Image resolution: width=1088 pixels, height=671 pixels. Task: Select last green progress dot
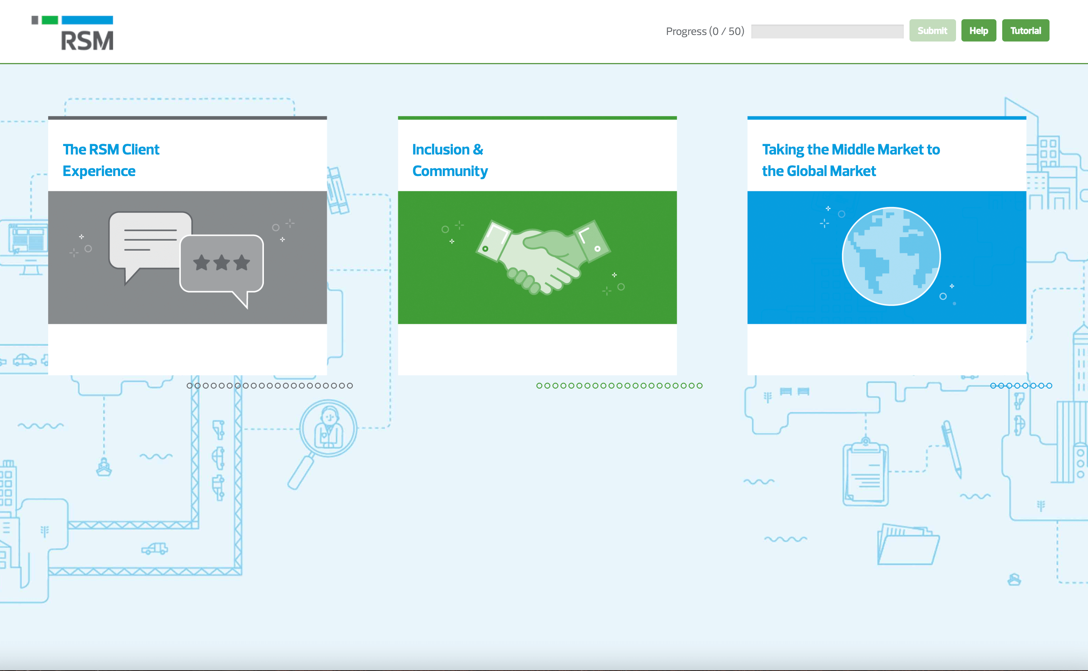(700, 385)
